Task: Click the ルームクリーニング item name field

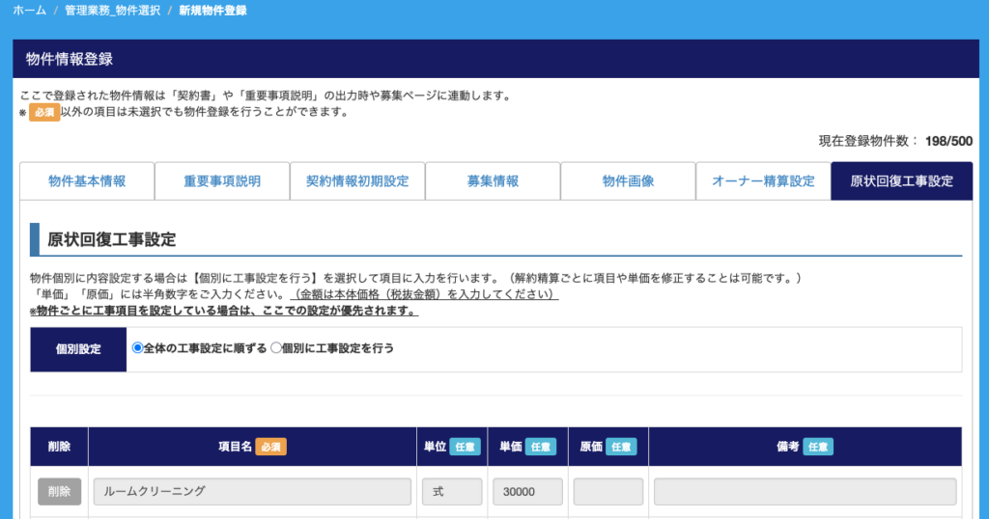Action: [x=252, y=491]
